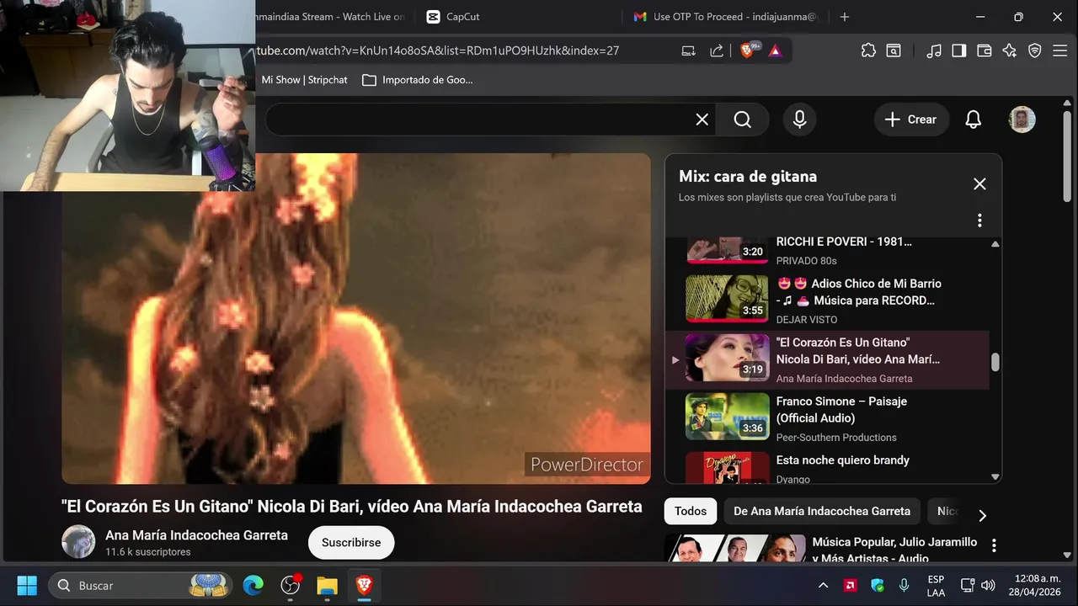Click the video player to pause playback
The height and width of the screenshot is (606, 1078).
pos(355,318)
